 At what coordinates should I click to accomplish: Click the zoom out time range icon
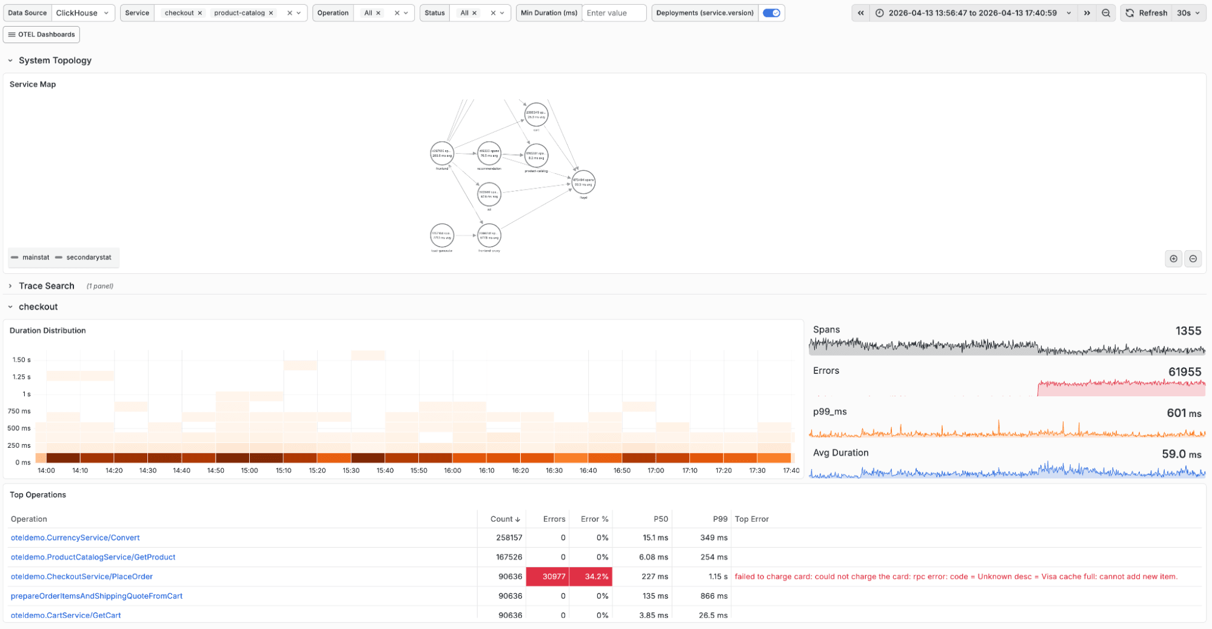click(1106, 13)
